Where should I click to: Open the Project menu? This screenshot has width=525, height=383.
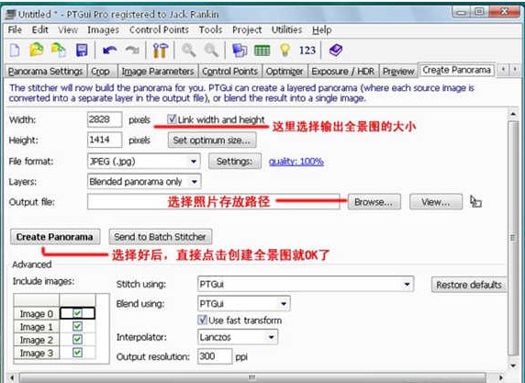(247, 30)
